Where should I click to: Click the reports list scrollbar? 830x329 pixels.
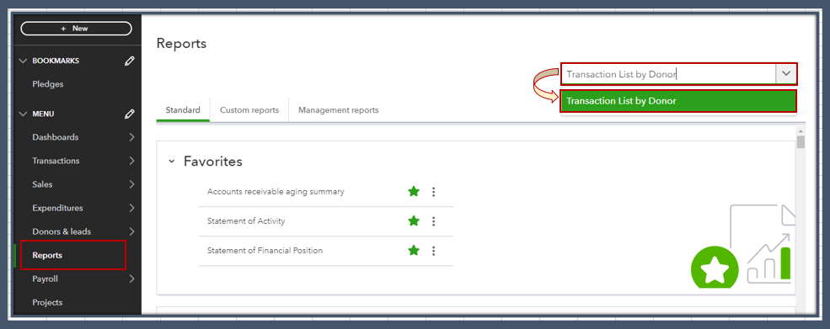pos(801,143)
